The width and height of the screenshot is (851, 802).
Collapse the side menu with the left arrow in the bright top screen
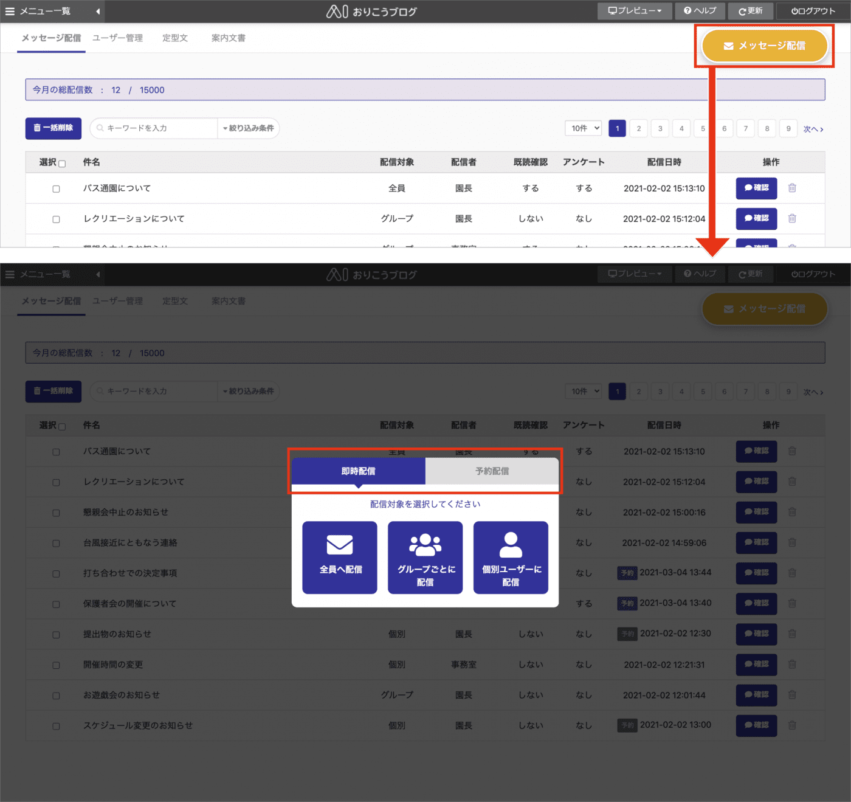click(98, 11)
